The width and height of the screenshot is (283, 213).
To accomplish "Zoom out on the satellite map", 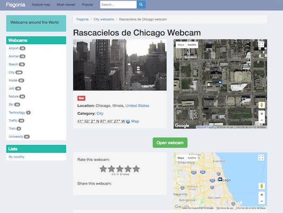I will tap(261, 120).
